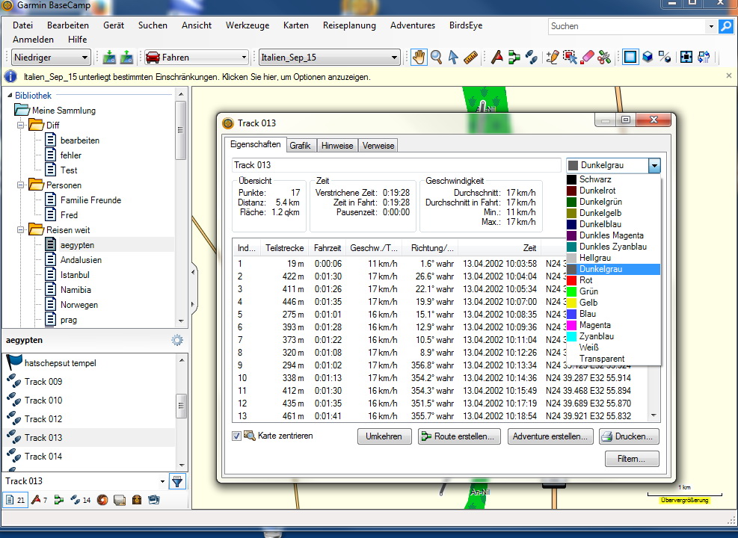This screenshot has height=538, width=738.
Task: Toggle the Karte zentrieren checkbox
Action: pos(237,436)
